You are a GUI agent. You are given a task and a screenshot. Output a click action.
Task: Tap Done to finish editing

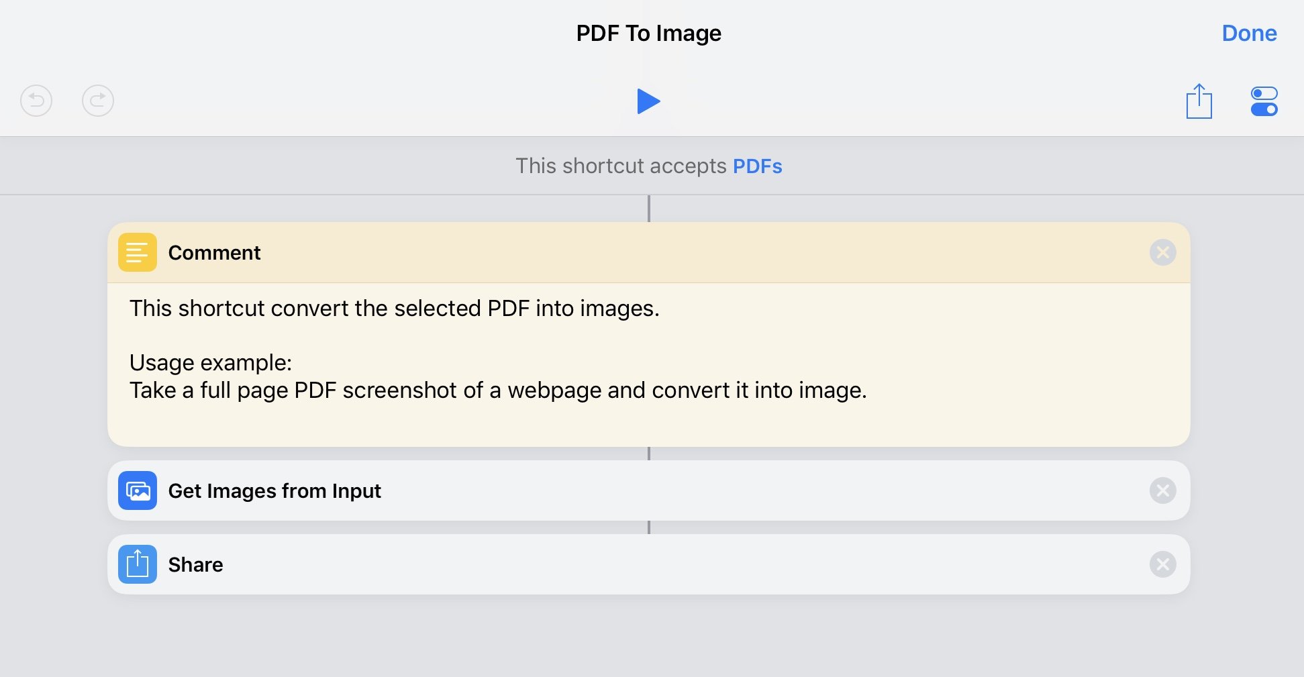click(1249, 33)
